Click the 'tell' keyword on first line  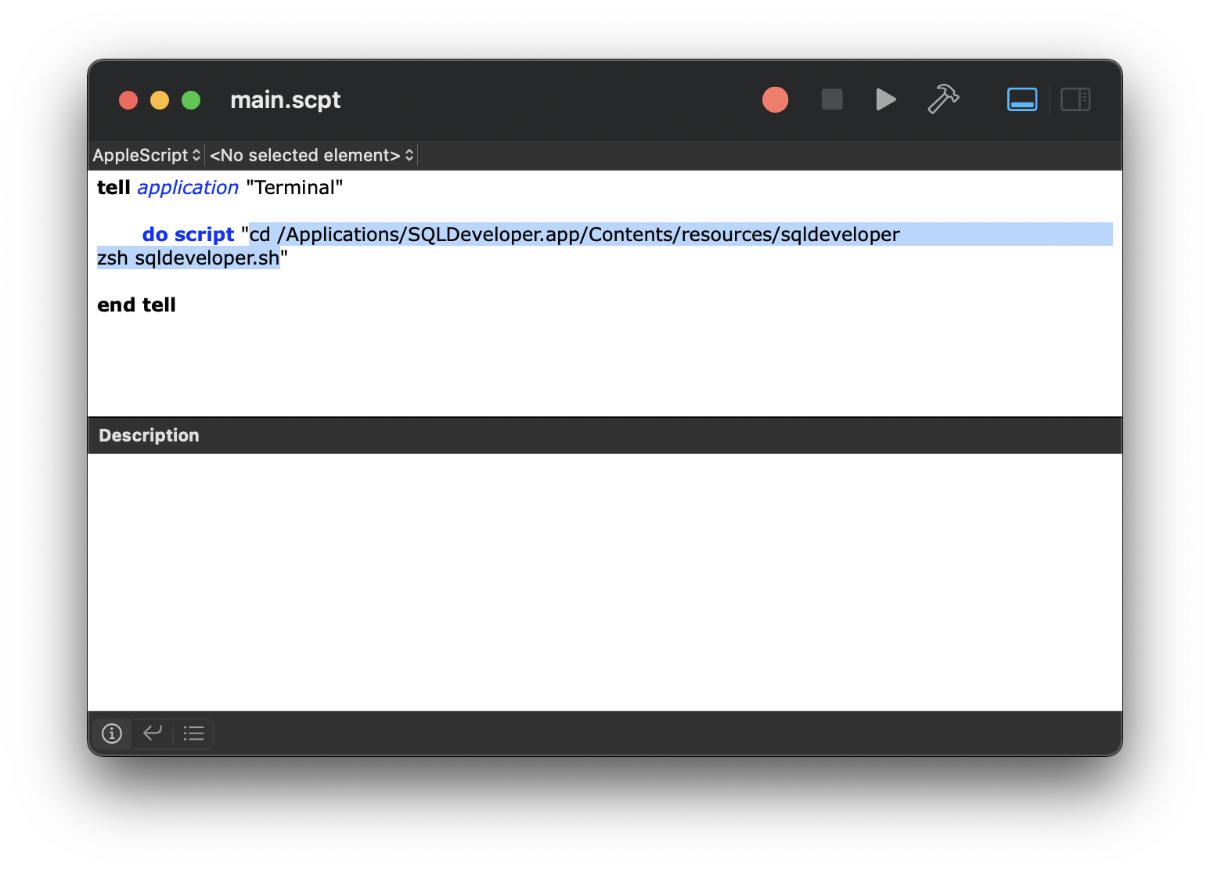click(113, 188)
